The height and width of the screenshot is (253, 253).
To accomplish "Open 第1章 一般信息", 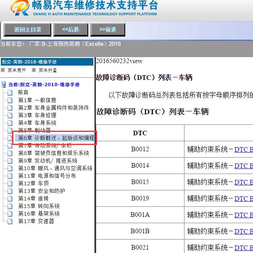I will click(x=37, y=100).
